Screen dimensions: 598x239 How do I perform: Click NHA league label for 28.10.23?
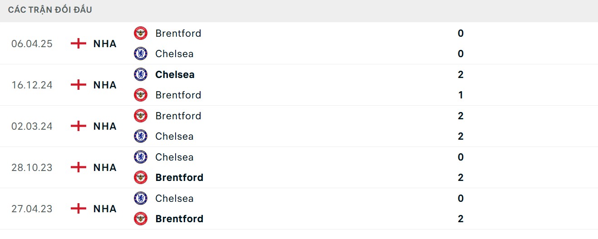click(105, 167)
